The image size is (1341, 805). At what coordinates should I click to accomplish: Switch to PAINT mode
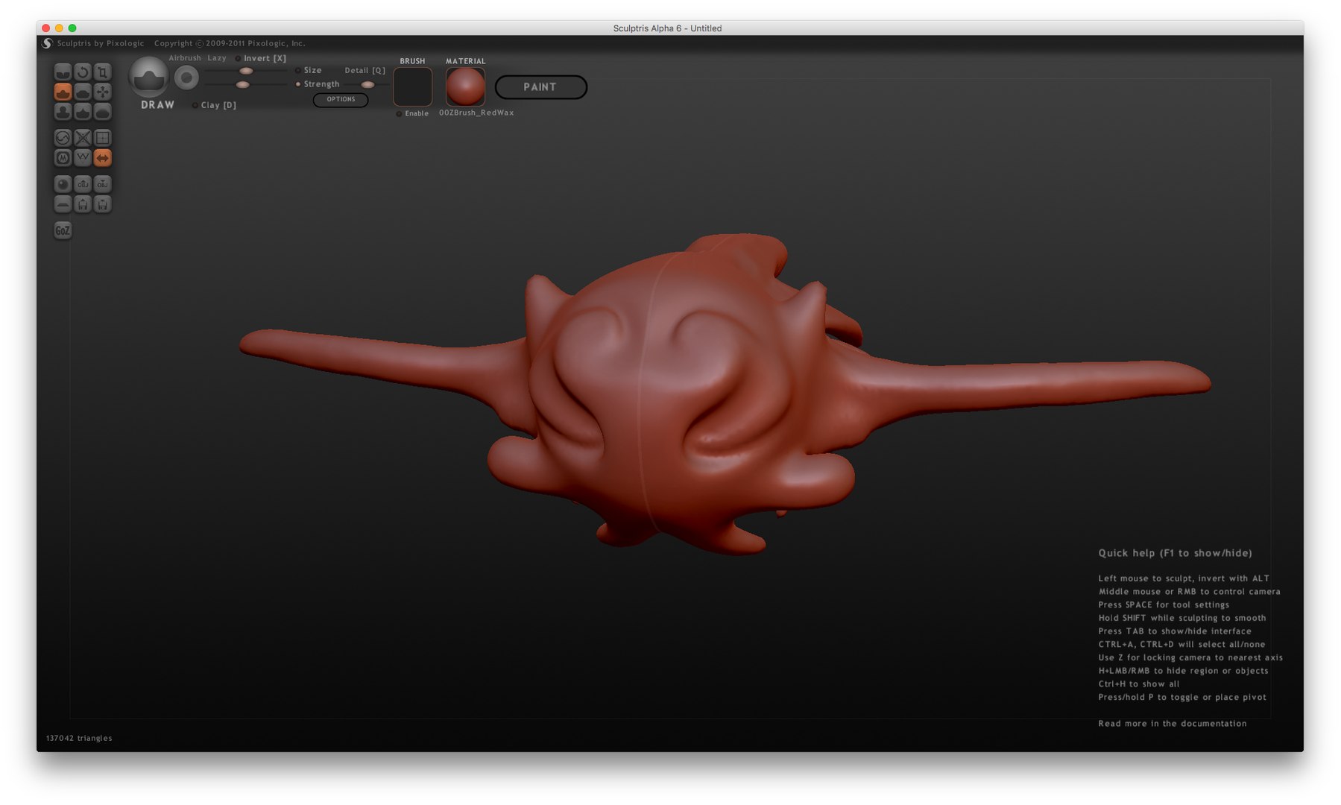540,87
